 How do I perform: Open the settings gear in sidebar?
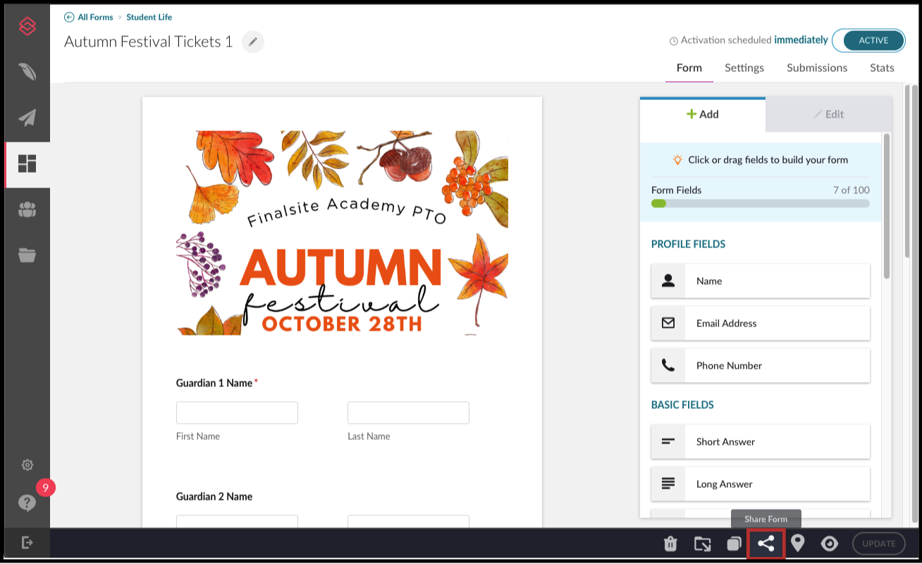click(x=27, y=465)
